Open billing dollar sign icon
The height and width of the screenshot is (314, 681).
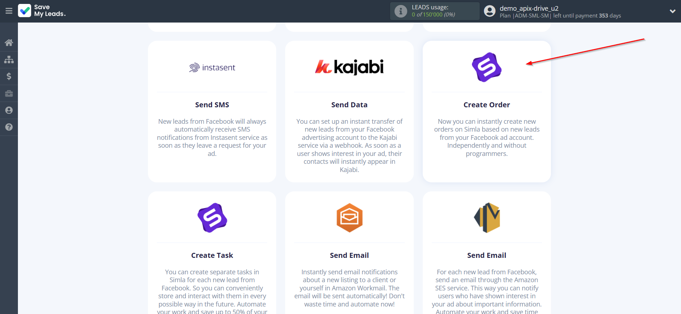pos(9,76)
